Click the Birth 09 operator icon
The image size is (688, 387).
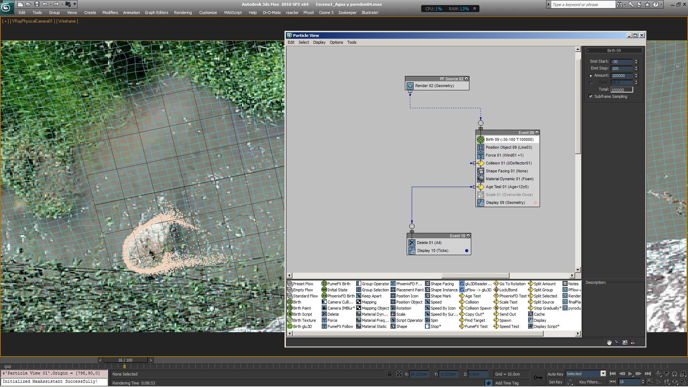pos(481,140)
